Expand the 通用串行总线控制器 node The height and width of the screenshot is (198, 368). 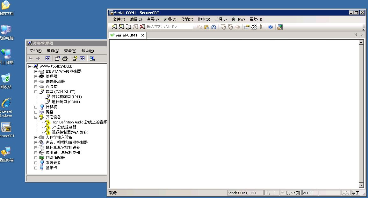(36, 153)
